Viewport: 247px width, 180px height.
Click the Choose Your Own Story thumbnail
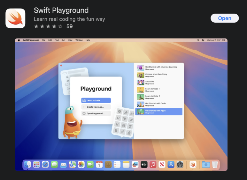coord(140,75)
